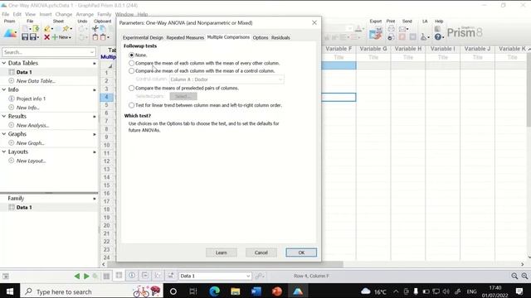Viewport: 531px width, 298px height.
Task: Click the Export toolbar icon
Action: 375,34
